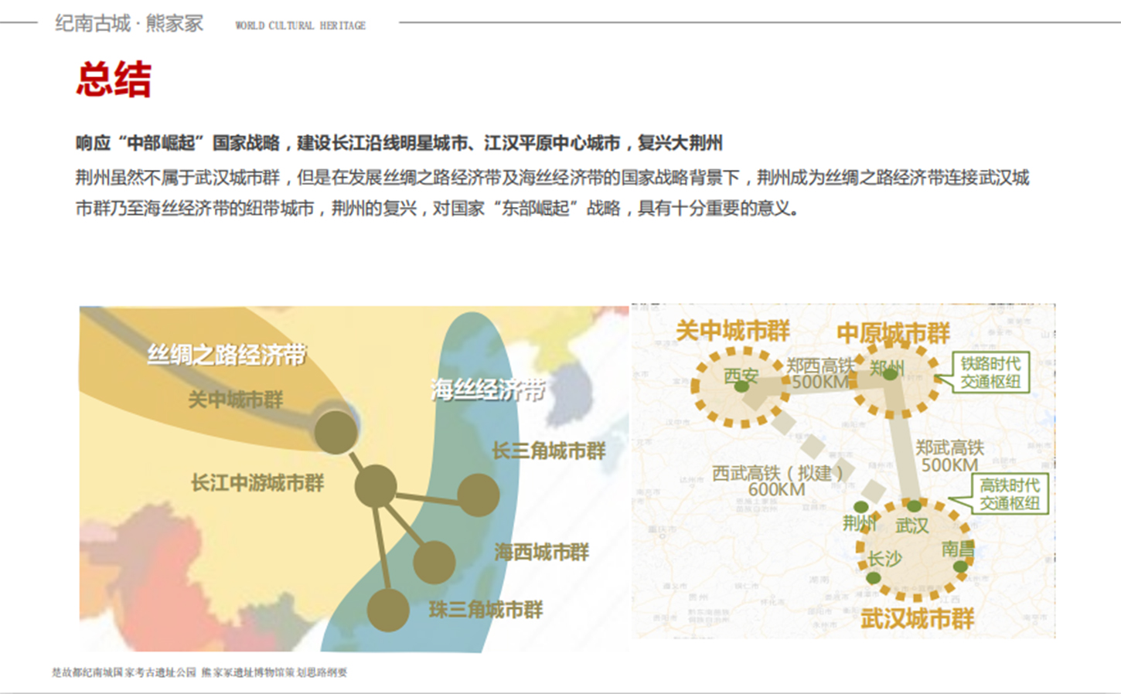Click the paragraph line starting 荆州虽然不属于武汉城市群
The width and height of the screenshot is (1121, 694).
tap(552, 178)
